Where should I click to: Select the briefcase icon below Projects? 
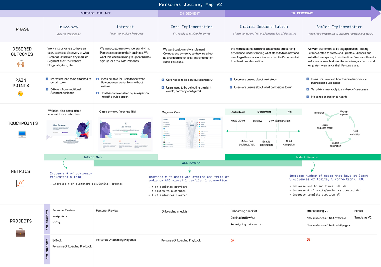click(x=20, y=232)
